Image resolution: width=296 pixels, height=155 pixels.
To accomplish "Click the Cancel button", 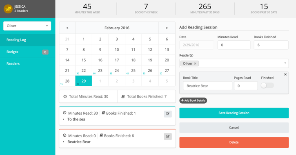I will click(x=234, y=127).
